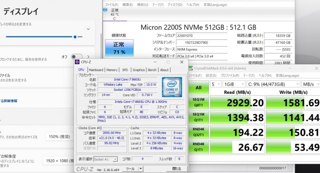Click the 正常 71% health status box
The width and height of the screenshot is (320, 173).
click(x=119, y=48)
